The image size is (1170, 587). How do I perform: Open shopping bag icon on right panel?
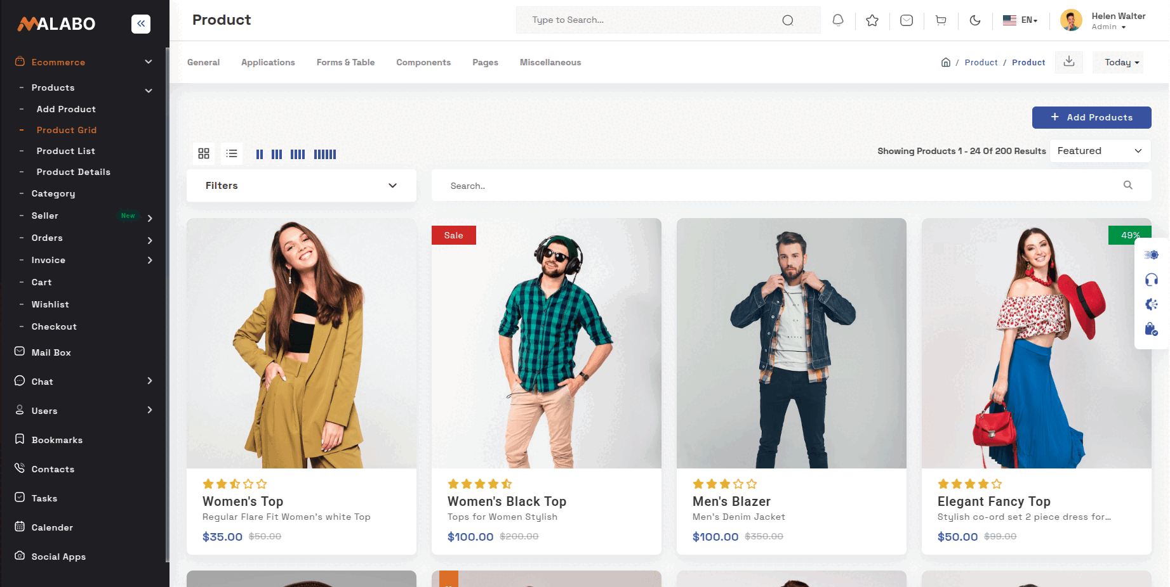[x=1152, y=329]
